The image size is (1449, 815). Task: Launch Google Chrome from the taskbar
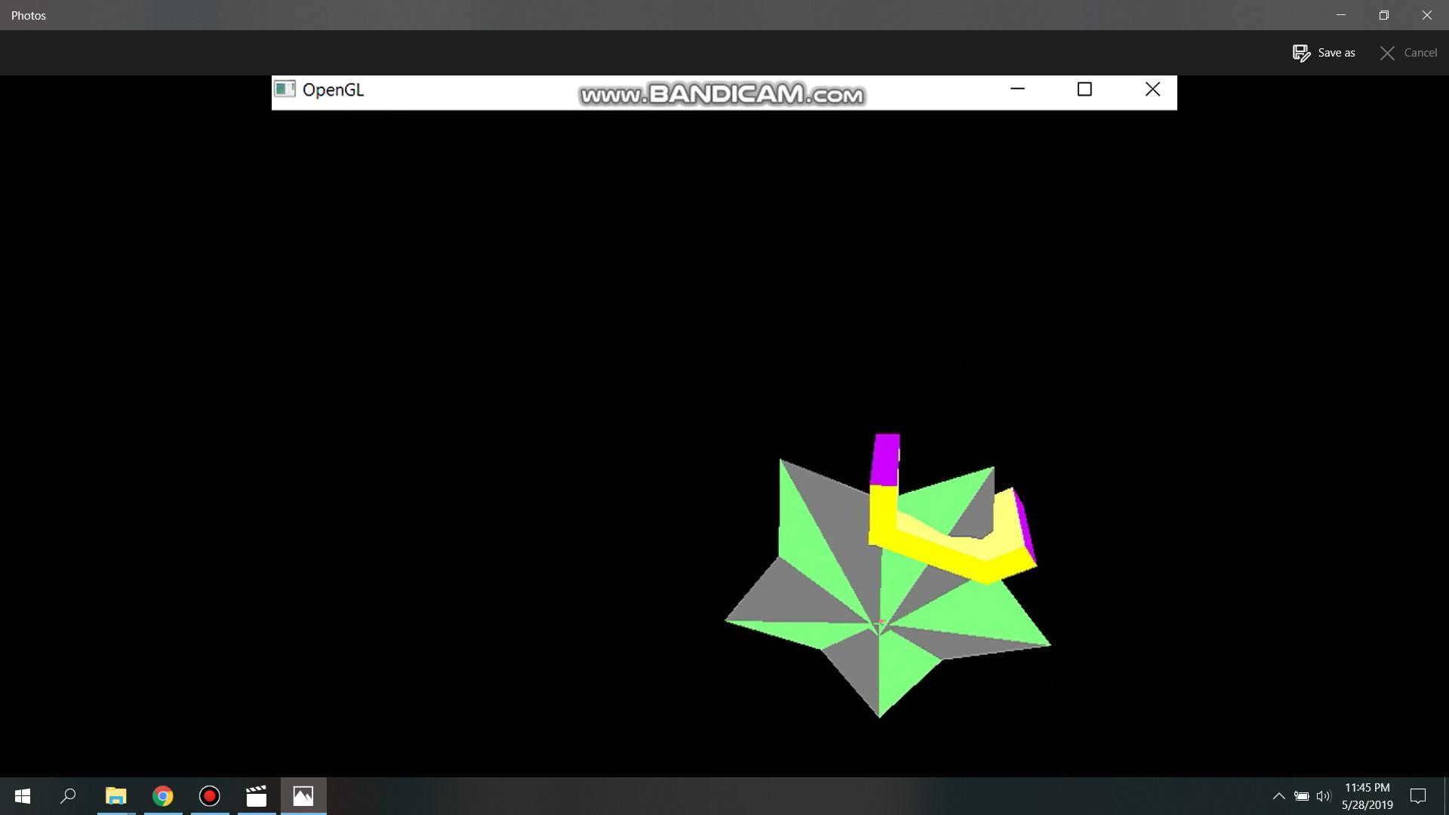click(x=162, y=796)
